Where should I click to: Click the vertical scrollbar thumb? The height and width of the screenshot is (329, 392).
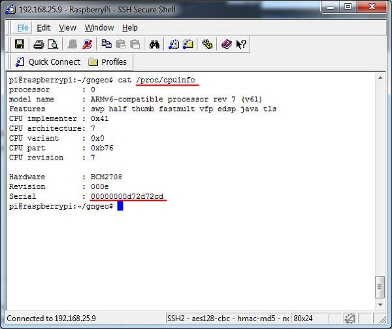click(380, 287)
